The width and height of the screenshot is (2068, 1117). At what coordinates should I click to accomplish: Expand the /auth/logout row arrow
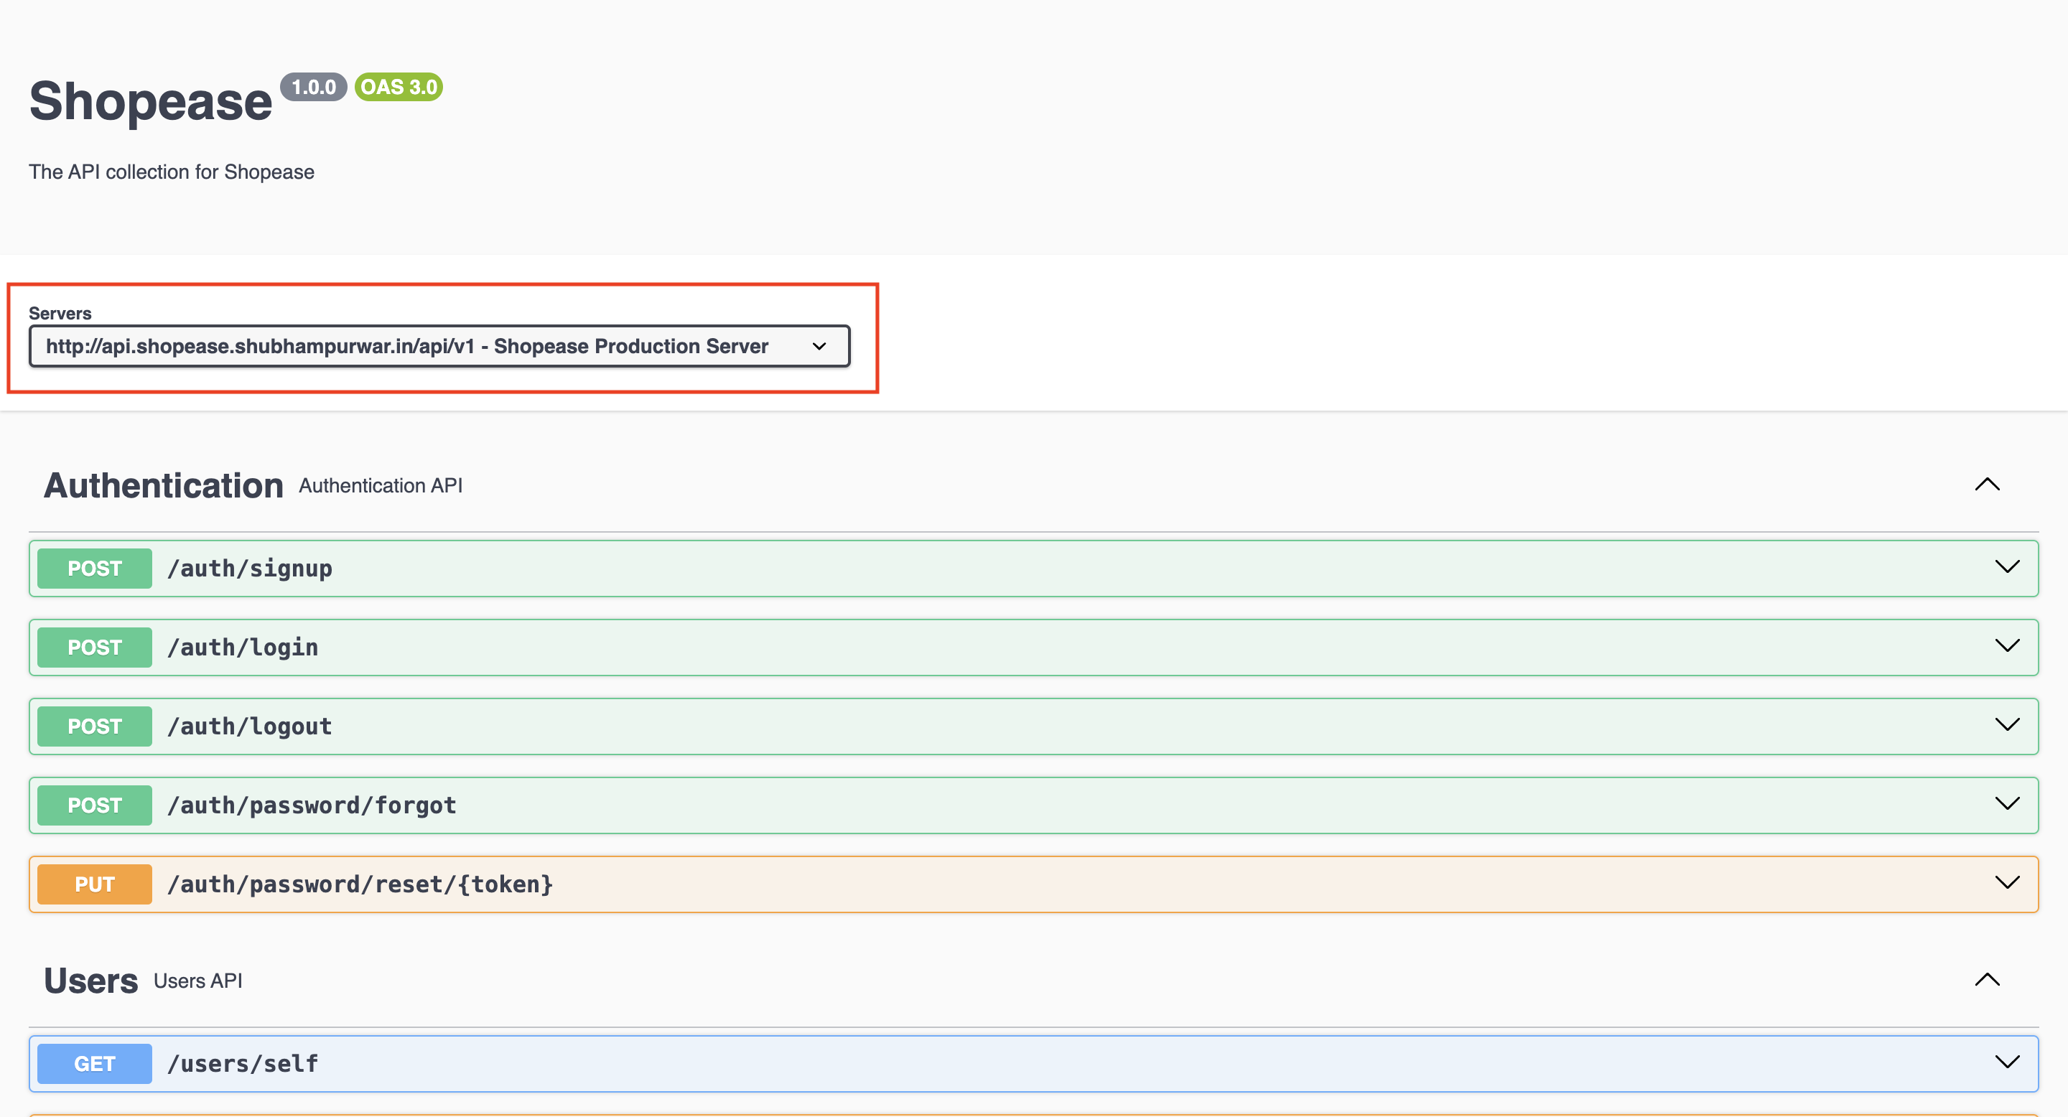[2007, 726]
